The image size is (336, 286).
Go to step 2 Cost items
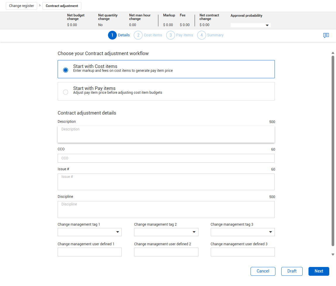(138, 35)
